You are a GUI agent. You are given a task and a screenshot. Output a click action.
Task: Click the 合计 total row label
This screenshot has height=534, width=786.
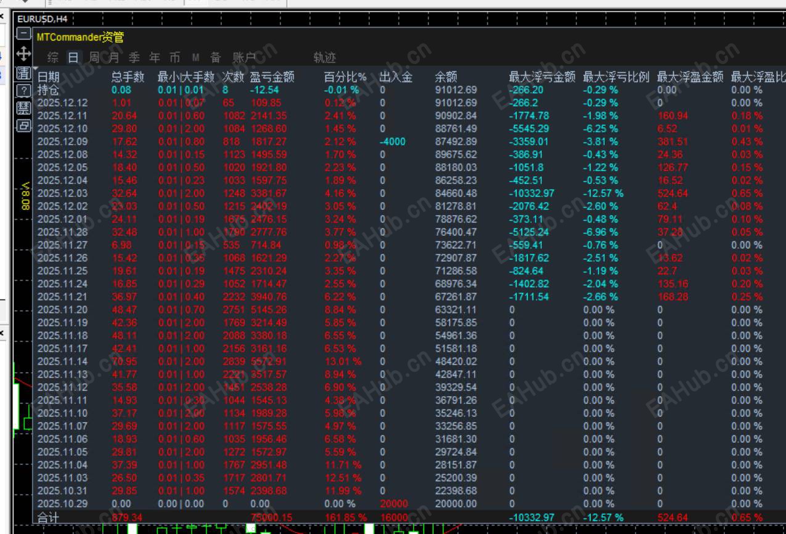[x=48, y=517]
